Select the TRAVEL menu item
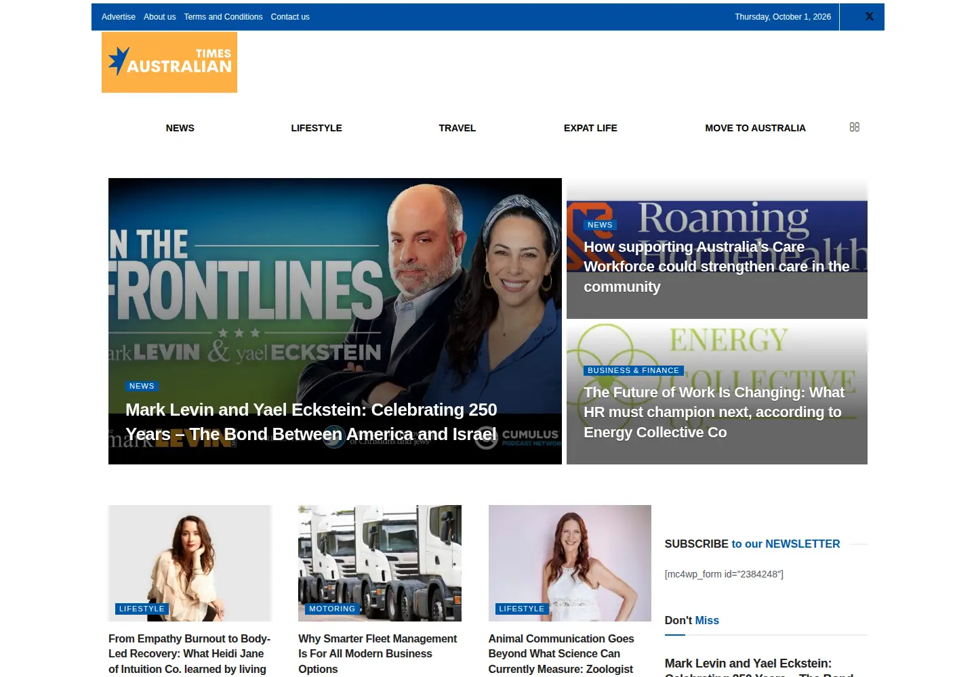Image resolution: width=976 pixels, height=677 pixels. coord(457,128)
